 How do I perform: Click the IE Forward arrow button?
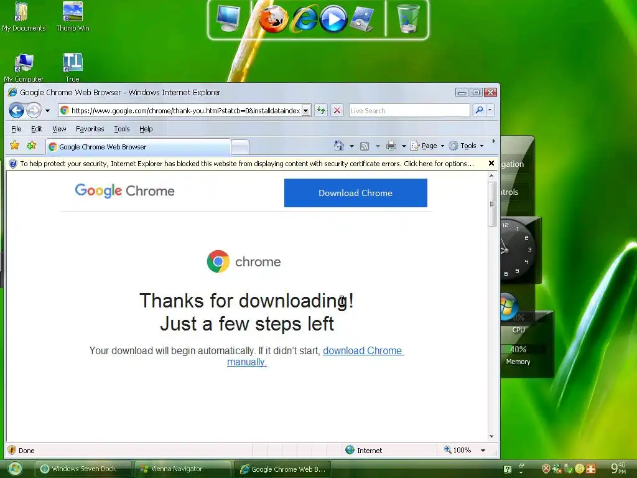tap(34, 110)
